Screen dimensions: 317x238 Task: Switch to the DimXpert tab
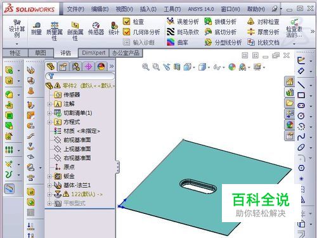(x=93, y=53)
